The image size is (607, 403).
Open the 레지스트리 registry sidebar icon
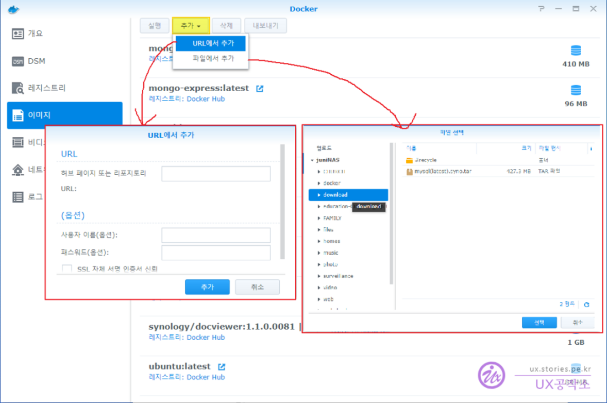[18, 88]
